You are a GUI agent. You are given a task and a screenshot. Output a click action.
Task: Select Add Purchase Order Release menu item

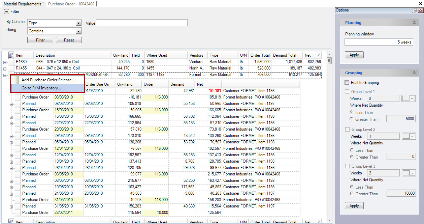48,80
